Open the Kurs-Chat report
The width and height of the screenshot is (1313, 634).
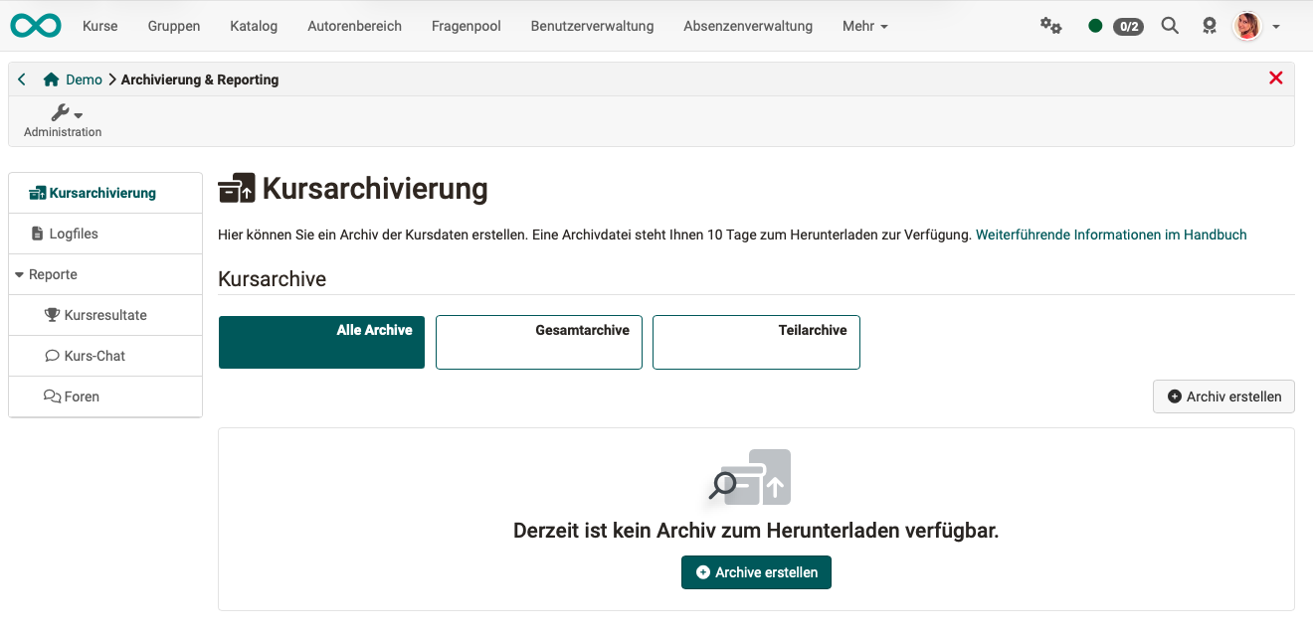[x=95, y=355]
